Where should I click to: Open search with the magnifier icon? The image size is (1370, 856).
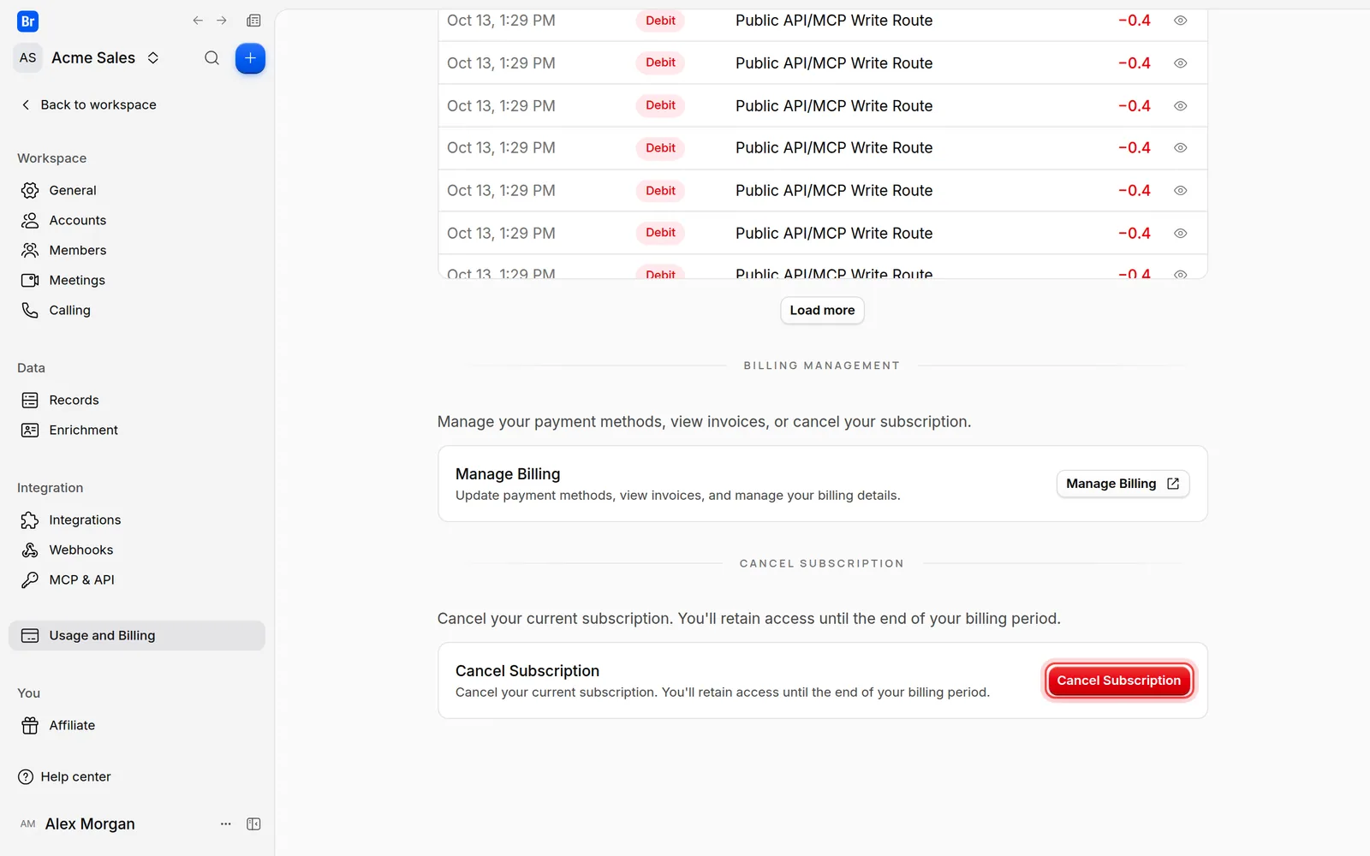pos(211,58)
